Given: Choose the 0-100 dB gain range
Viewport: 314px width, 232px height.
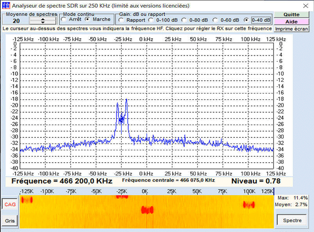Looking at the screenshot, I should pos(163,20).
